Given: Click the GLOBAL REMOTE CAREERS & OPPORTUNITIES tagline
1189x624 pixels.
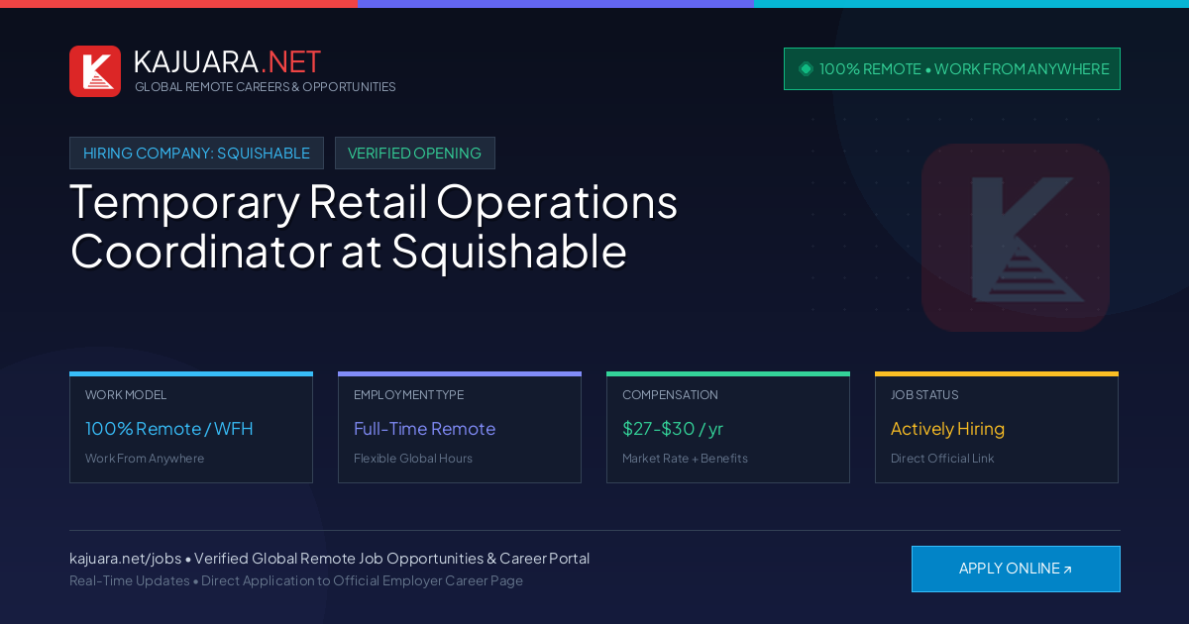Looking at the screenshot, I should coord(265,87).
